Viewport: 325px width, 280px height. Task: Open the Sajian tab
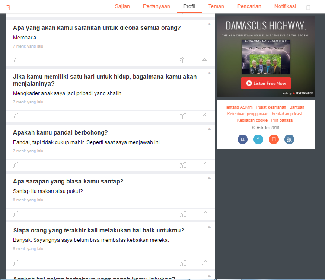pyautogui.click(x=122, y=6)
